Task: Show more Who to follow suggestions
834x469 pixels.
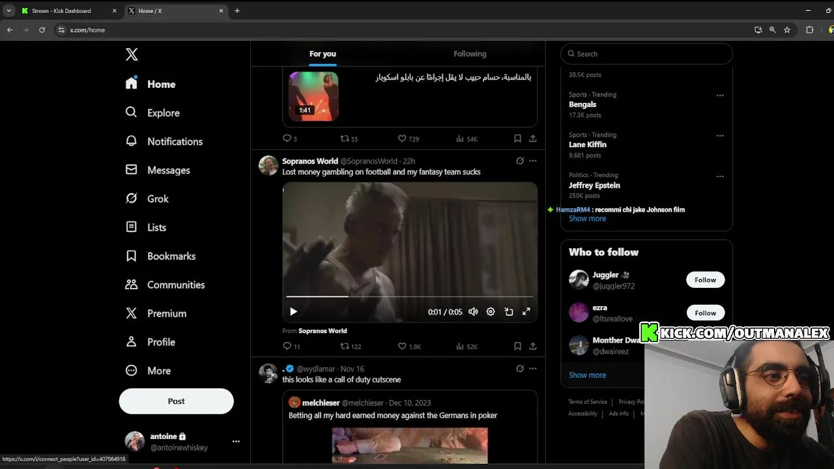Action: click(587, 375)
